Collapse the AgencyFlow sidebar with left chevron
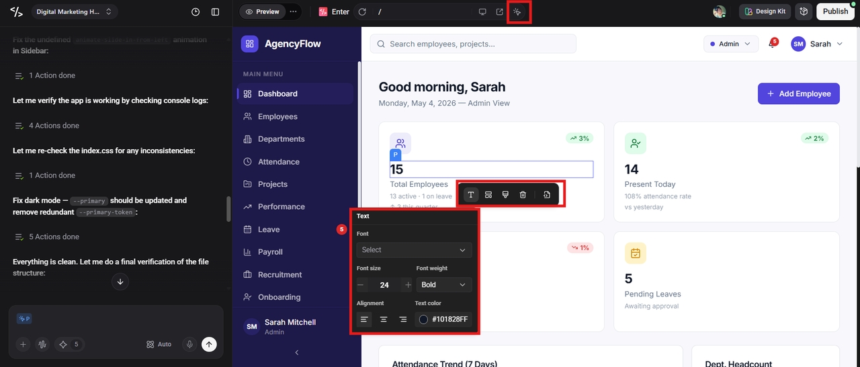Viewport: 860px width, 367px height. tap(297, 352)
